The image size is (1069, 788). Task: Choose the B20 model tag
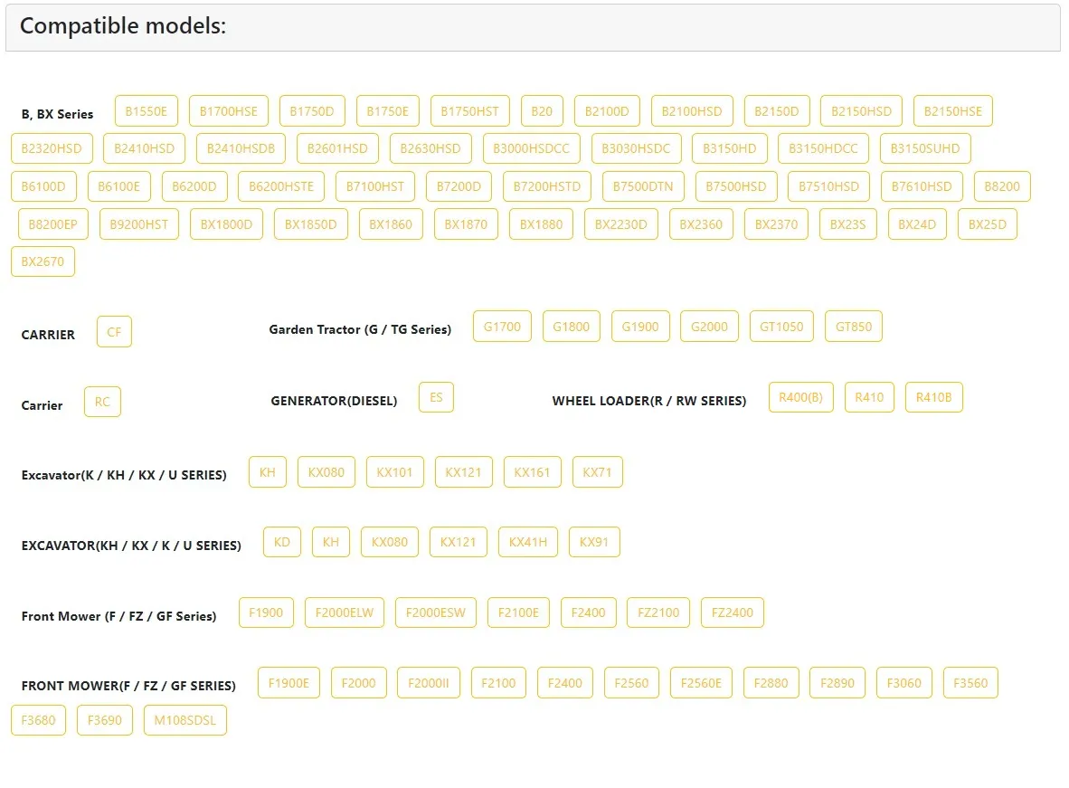tap(542, 111)
